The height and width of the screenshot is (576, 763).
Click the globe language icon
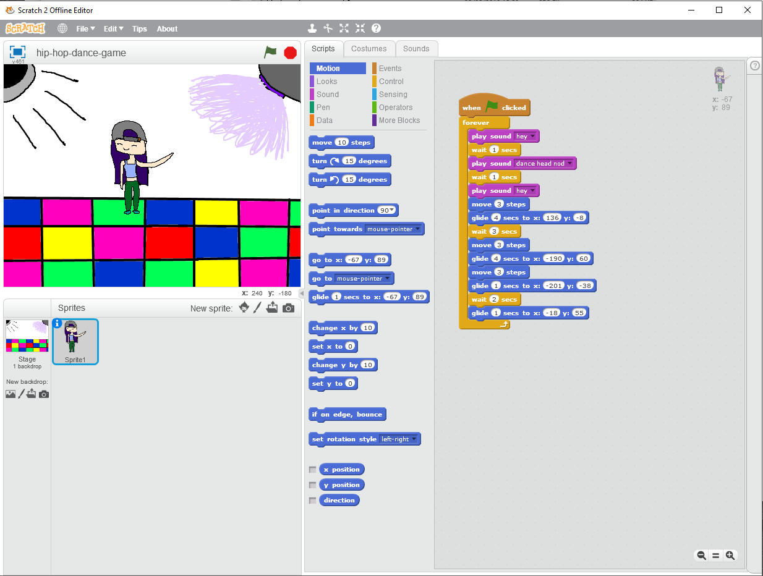pyautogui.click(x=62, y=28)
